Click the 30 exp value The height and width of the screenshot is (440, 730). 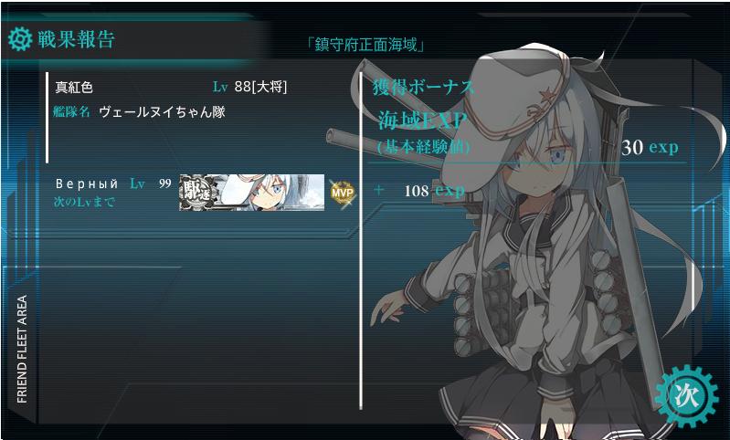tap(650, 148)
